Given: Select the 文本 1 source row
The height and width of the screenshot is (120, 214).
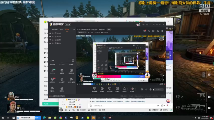Looking at the screenshot, I should [x=62, y=33].
